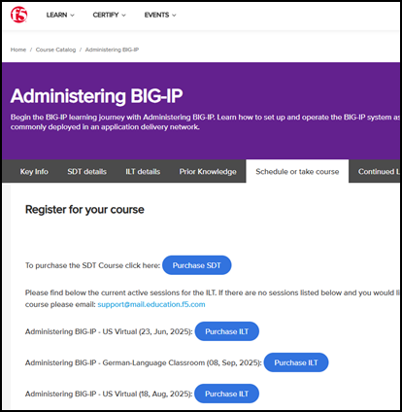Screen dimensions: 402x412
Task: Purchase ILT for 18 Aug 2025 session
Action: [226, 394]
